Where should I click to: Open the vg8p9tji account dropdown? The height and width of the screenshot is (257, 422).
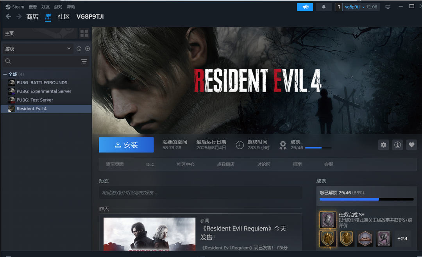coord(355,7)
